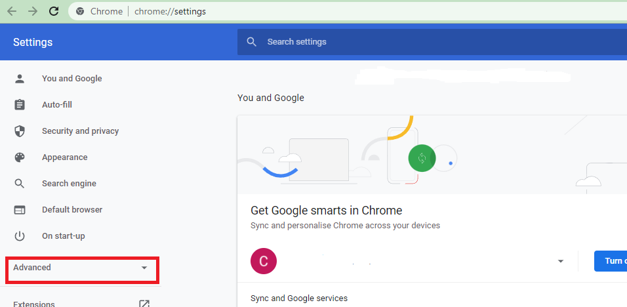Click the Search engine magnifier icon
Viewport: 627px width, 307px height.
click(x=20, y=184)
